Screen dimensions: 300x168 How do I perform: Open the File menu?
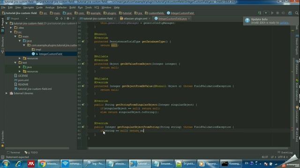[3, 7]
